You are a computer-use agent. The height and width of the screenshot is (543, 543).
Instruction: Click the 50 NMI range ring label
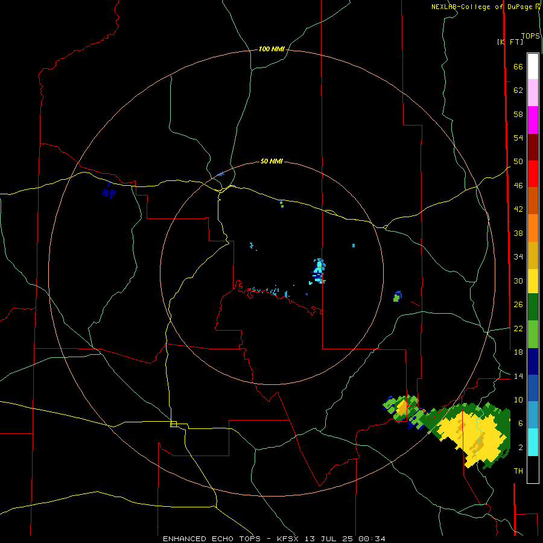[x=271, y=161]
